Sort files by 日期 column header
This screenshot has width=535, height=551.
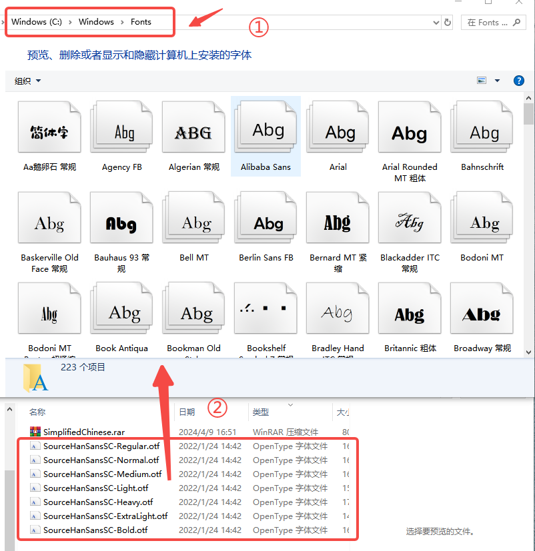tap(187, 412)
